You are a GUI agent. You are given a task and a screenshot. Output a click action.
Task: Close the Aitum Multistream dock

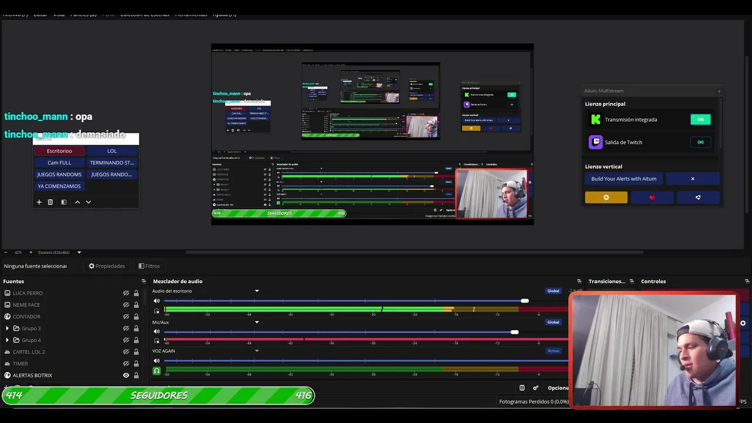(x=719, y=91)
